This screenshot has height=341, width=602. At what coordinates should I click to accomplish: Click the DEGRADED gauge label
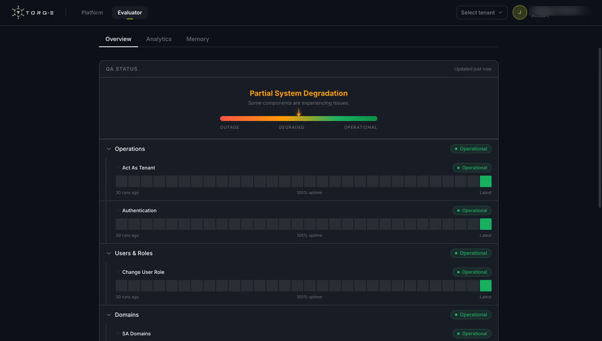pyautogui.click(x=292, y=127)
